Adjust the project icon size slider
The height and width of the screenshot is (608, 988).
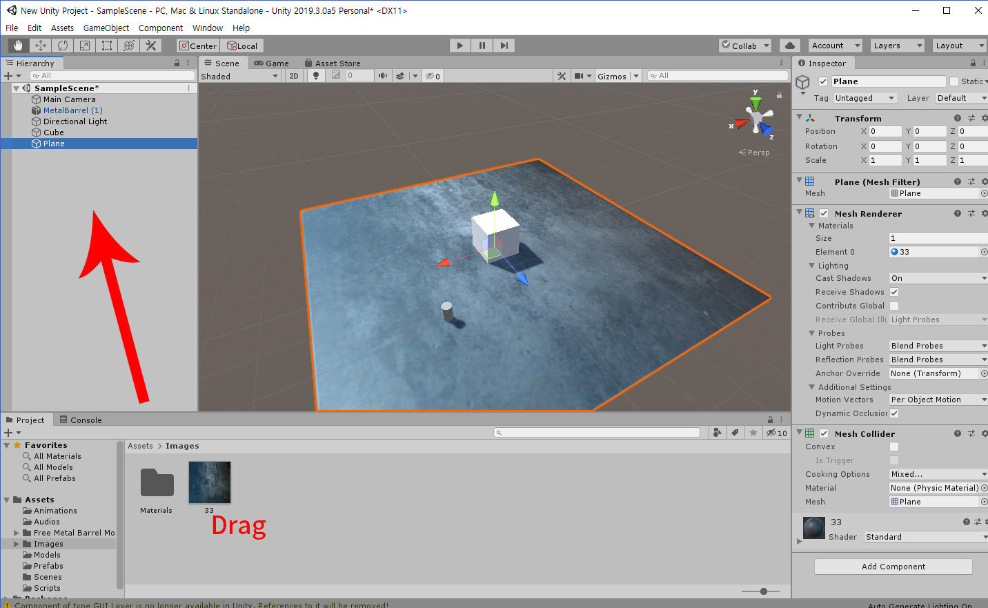click(764, 591)
